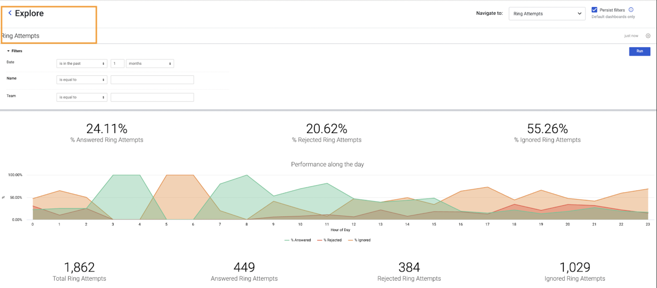This screenshot has width=657, height=288.
Task: Click the 'just now' refresh timestamp
Action: coord(631,36)
